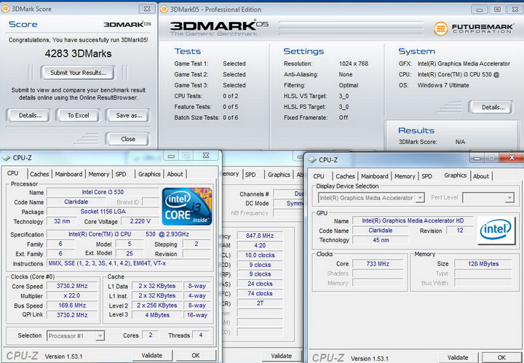Click Validate in left CPU-Z

pos(151,355)
